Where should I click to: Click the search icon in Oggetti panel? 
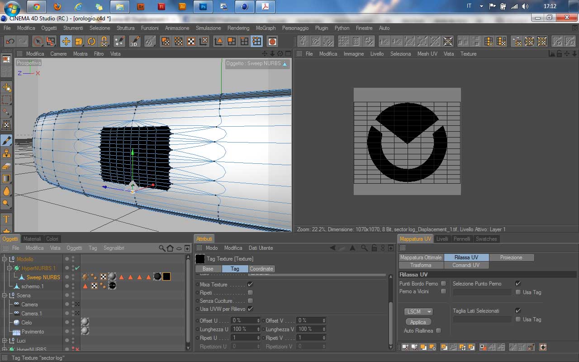162,248
